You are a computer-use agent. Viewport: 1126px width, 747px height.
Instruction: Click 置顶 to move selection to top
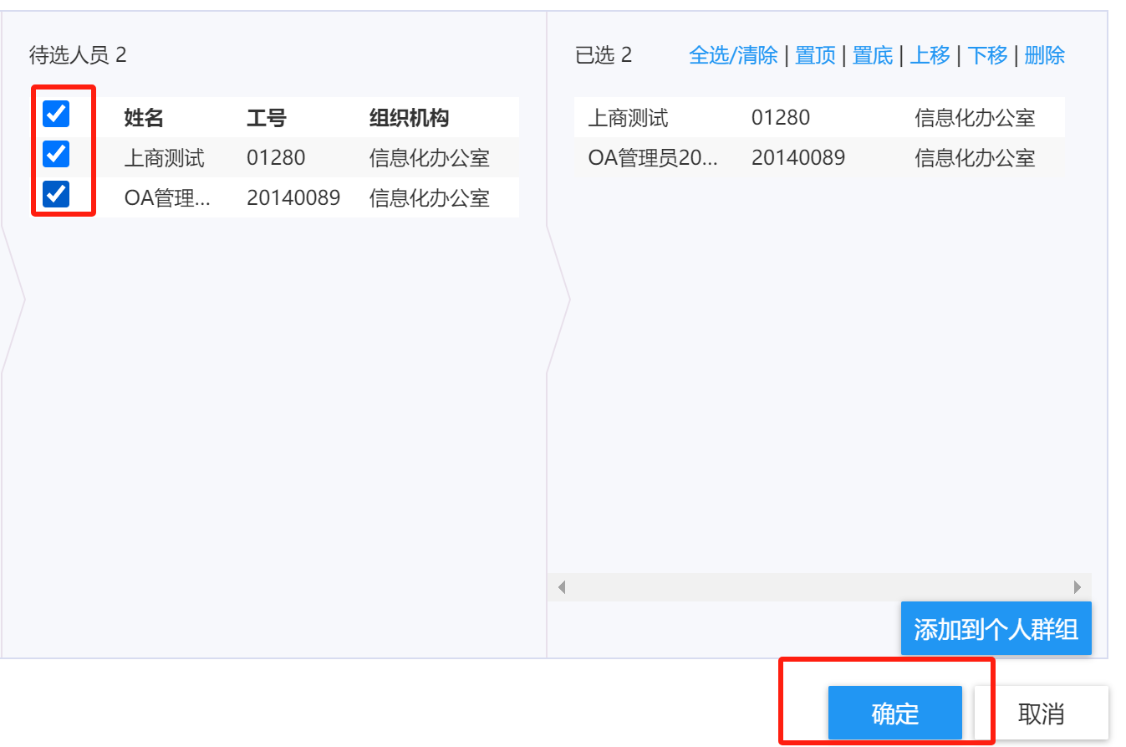tap(815, 55)
